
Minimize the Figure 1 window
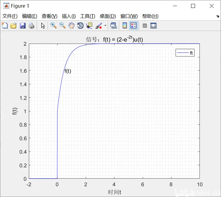(175, 6)
